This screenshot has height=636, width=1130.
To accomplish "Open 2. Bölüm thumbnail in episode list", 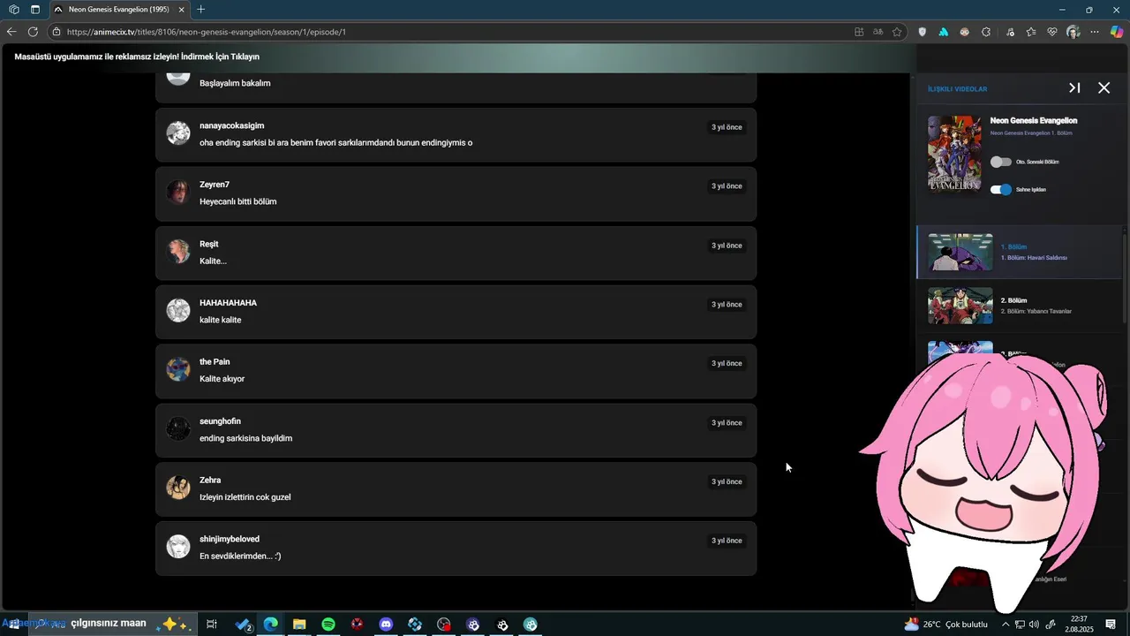I will click(960, 306).
